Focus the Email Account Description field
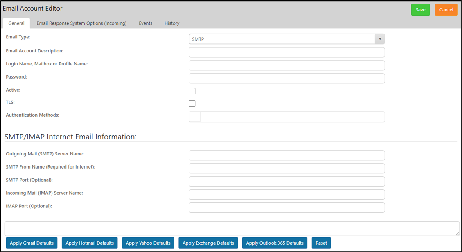Viewport: 462px width, 252px height. (287, 52)
